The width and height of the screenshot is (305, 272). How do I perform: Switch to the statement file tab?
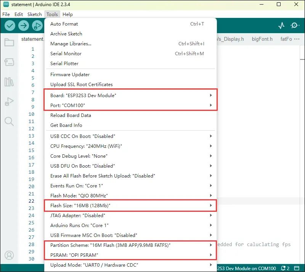click(x=32, y=39)
